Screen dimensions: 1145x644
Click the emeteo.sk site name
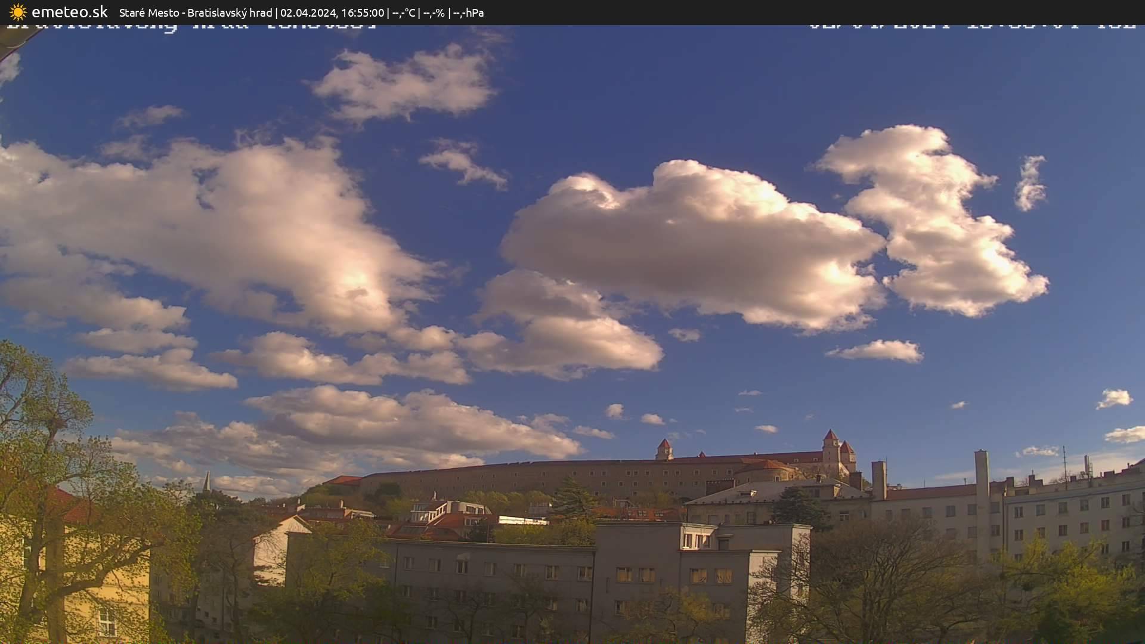tap(69, 12)
